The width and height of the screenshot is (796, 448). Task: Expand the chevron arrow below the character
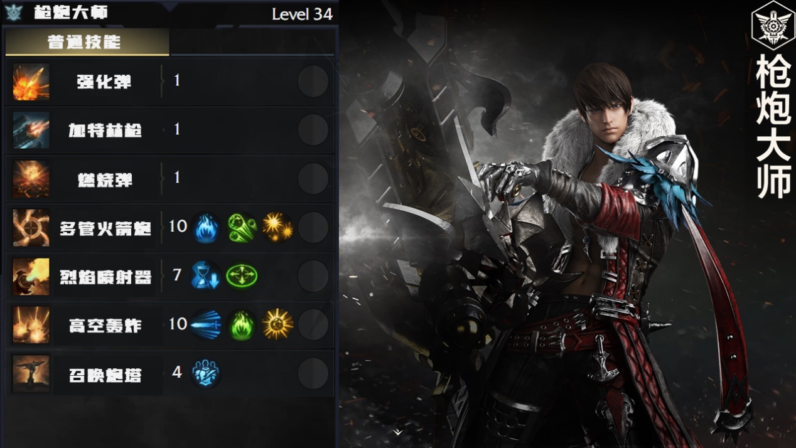pos(398,432)
